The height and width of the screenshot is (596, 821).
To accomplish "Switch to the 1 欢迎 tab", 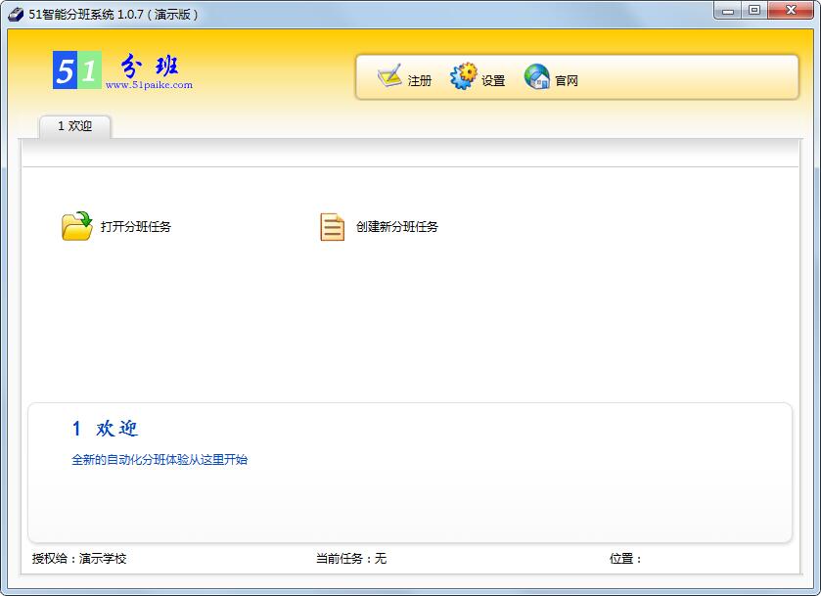I will pyautogui.click(x=74, y=126).
